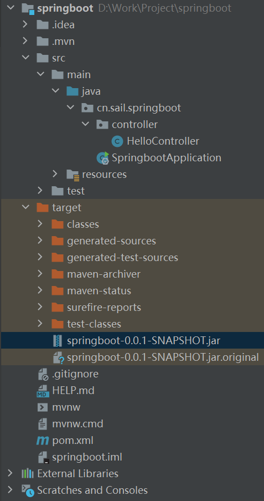
Task: Collapse the cn.sail.springboot package arrow
Action: [70, 108]
